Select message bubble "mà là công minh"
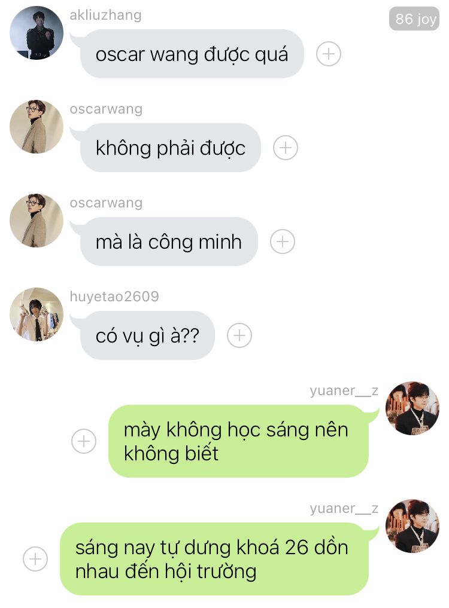This screenshot has height=608, width=449. [169, 242]
